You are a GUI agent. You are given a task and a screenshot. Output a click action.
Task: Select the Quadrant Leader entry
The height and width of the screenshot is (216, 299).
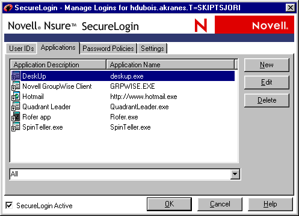[x=46, y=107]
